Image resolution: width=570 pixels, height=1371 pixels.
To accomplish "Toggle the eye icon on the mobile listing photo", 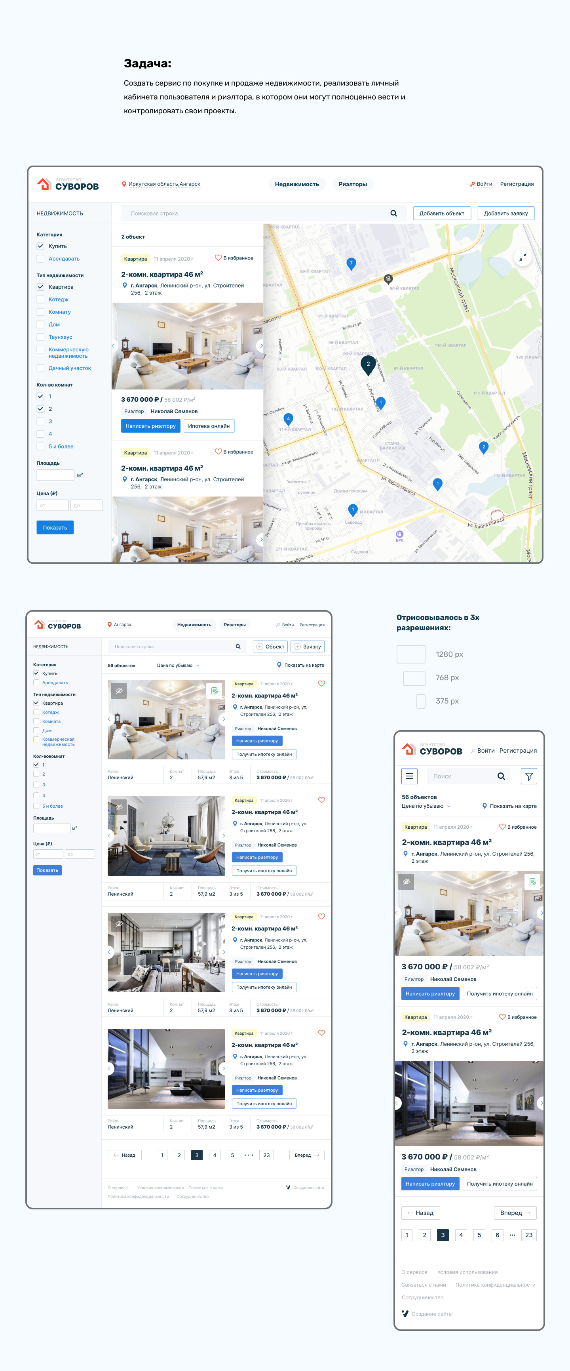I will [406, 882].
